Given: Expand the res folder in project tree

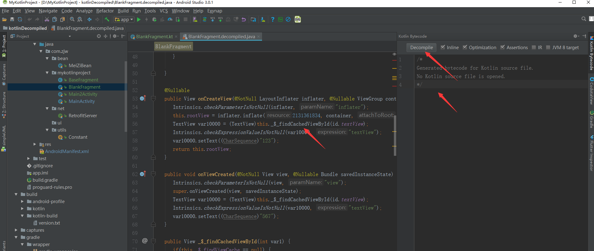Looking at the screenshot, I should pyautogui.click(x=35, y=144).
